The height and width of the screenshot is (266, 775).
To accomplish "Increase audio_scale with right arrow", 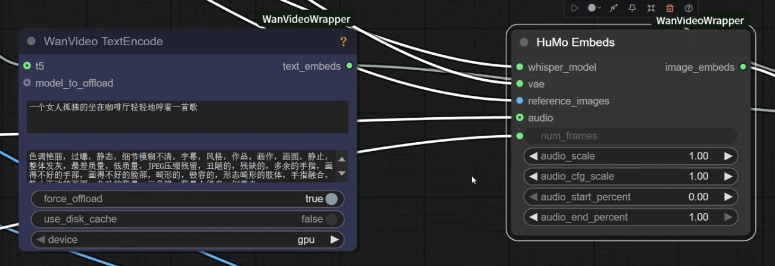I will pos(728,156).
